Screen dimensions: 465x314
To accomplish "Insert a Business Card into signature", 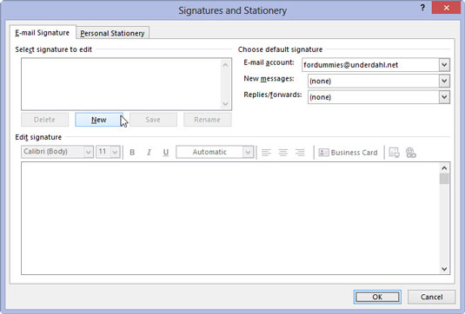I will coord(349,153).
